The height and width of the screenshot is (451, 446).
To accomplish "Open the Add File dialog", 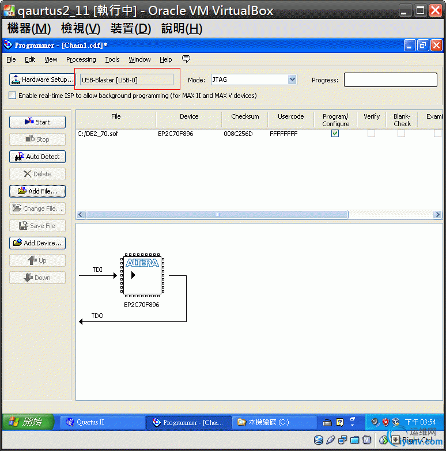I will coord(37,191).
